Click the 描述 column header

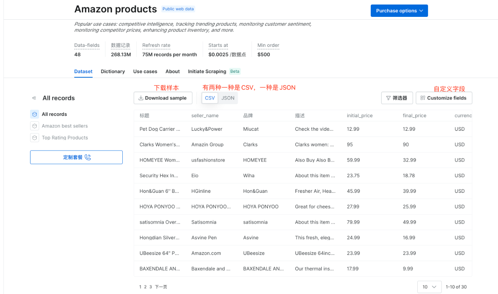pos(300,116)
